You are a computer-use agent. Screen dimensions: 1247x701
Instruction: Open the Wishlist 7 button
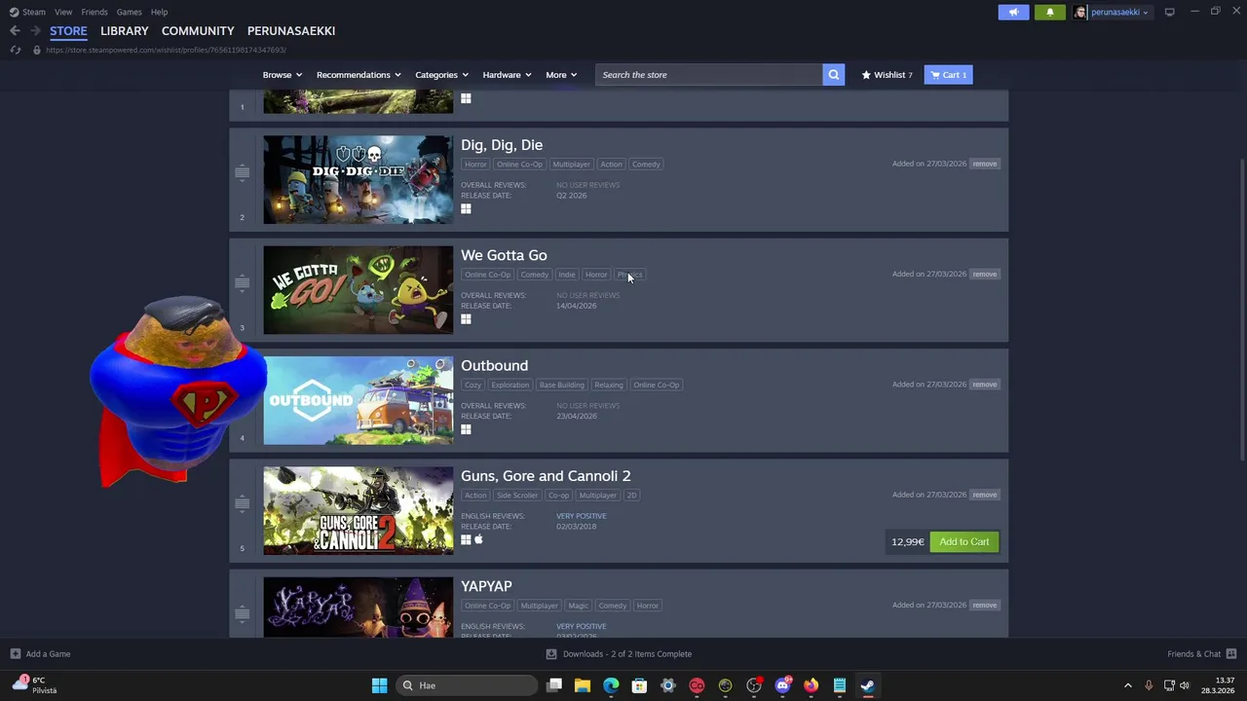(887, 75)
